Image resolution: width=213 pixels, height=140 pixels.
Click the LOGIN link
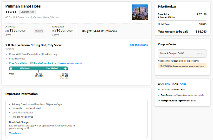point(182,84)
